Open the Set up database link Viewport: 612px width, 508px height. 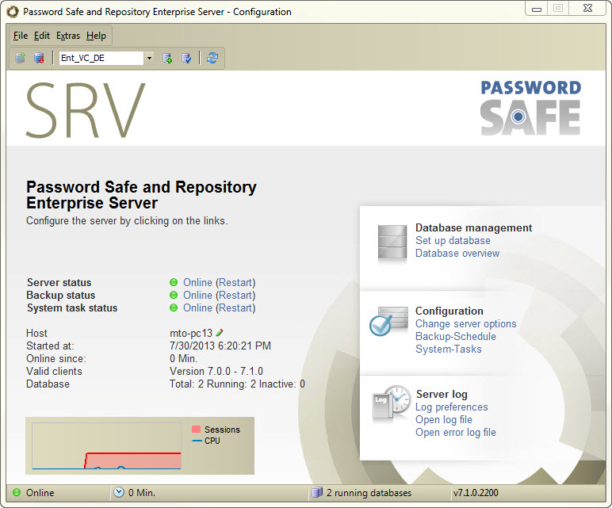[453, 240]
